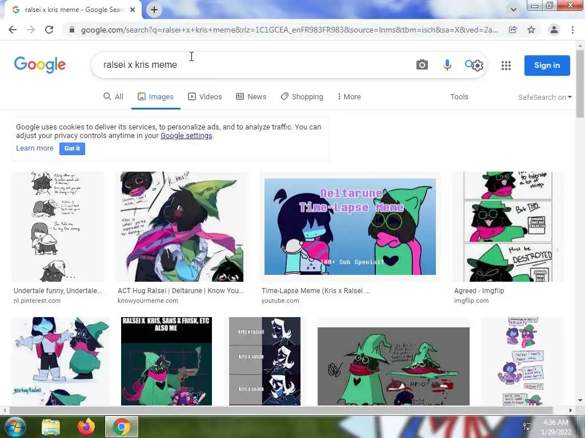Open File Explorer from the taskbar
The width and height of the screenshot is (585, 438).
point(51,427)
